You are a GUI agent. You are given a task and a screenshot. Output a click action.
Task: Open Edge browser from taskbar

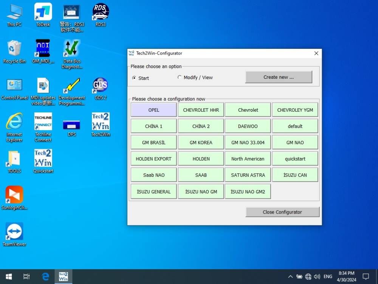pos(45,276)
